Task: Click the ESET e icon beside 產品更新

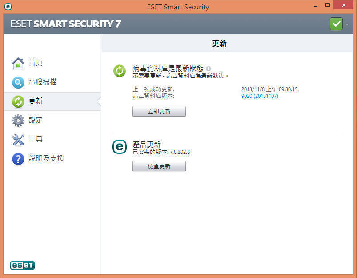Action: (x=120, y=147)
